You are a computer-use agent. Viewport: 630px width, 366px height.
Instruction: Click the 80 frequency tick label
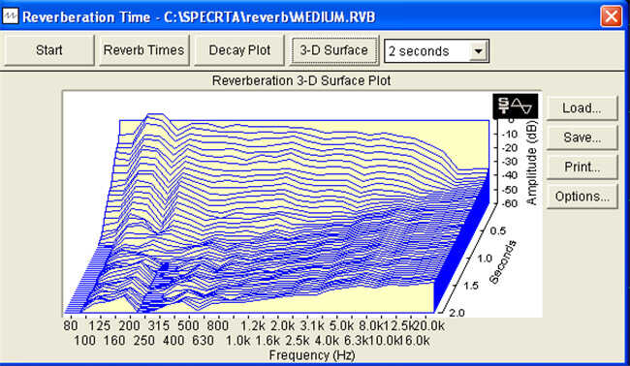click(71, 325)
